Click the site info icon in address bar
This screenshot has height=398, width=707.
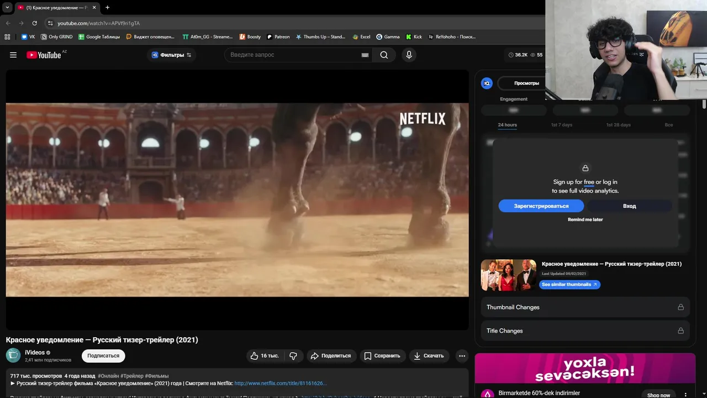point(50,23)
